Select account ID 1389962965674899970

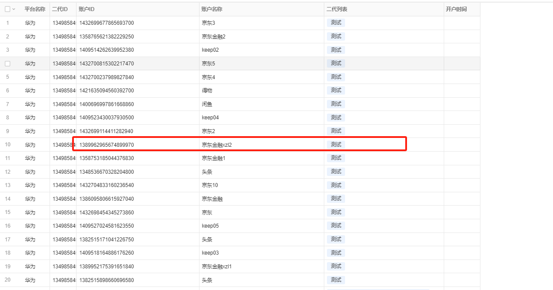pos(107,145)
